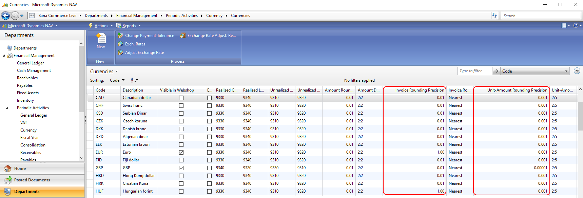
Task: Click Periodic Activities in the breadcrumb
Action: click(182, 16)
